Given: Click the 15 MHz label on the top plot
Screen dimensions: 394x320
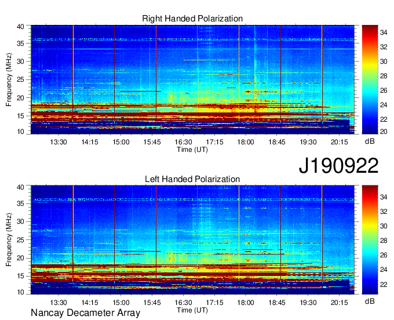Looking at the screenshot, I should tap(21, 116).
